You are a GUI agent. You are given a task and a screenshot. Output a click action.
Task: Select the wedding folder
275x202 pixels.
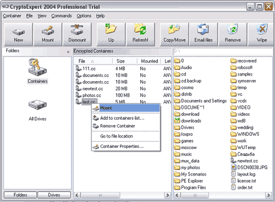coord(242,127)
